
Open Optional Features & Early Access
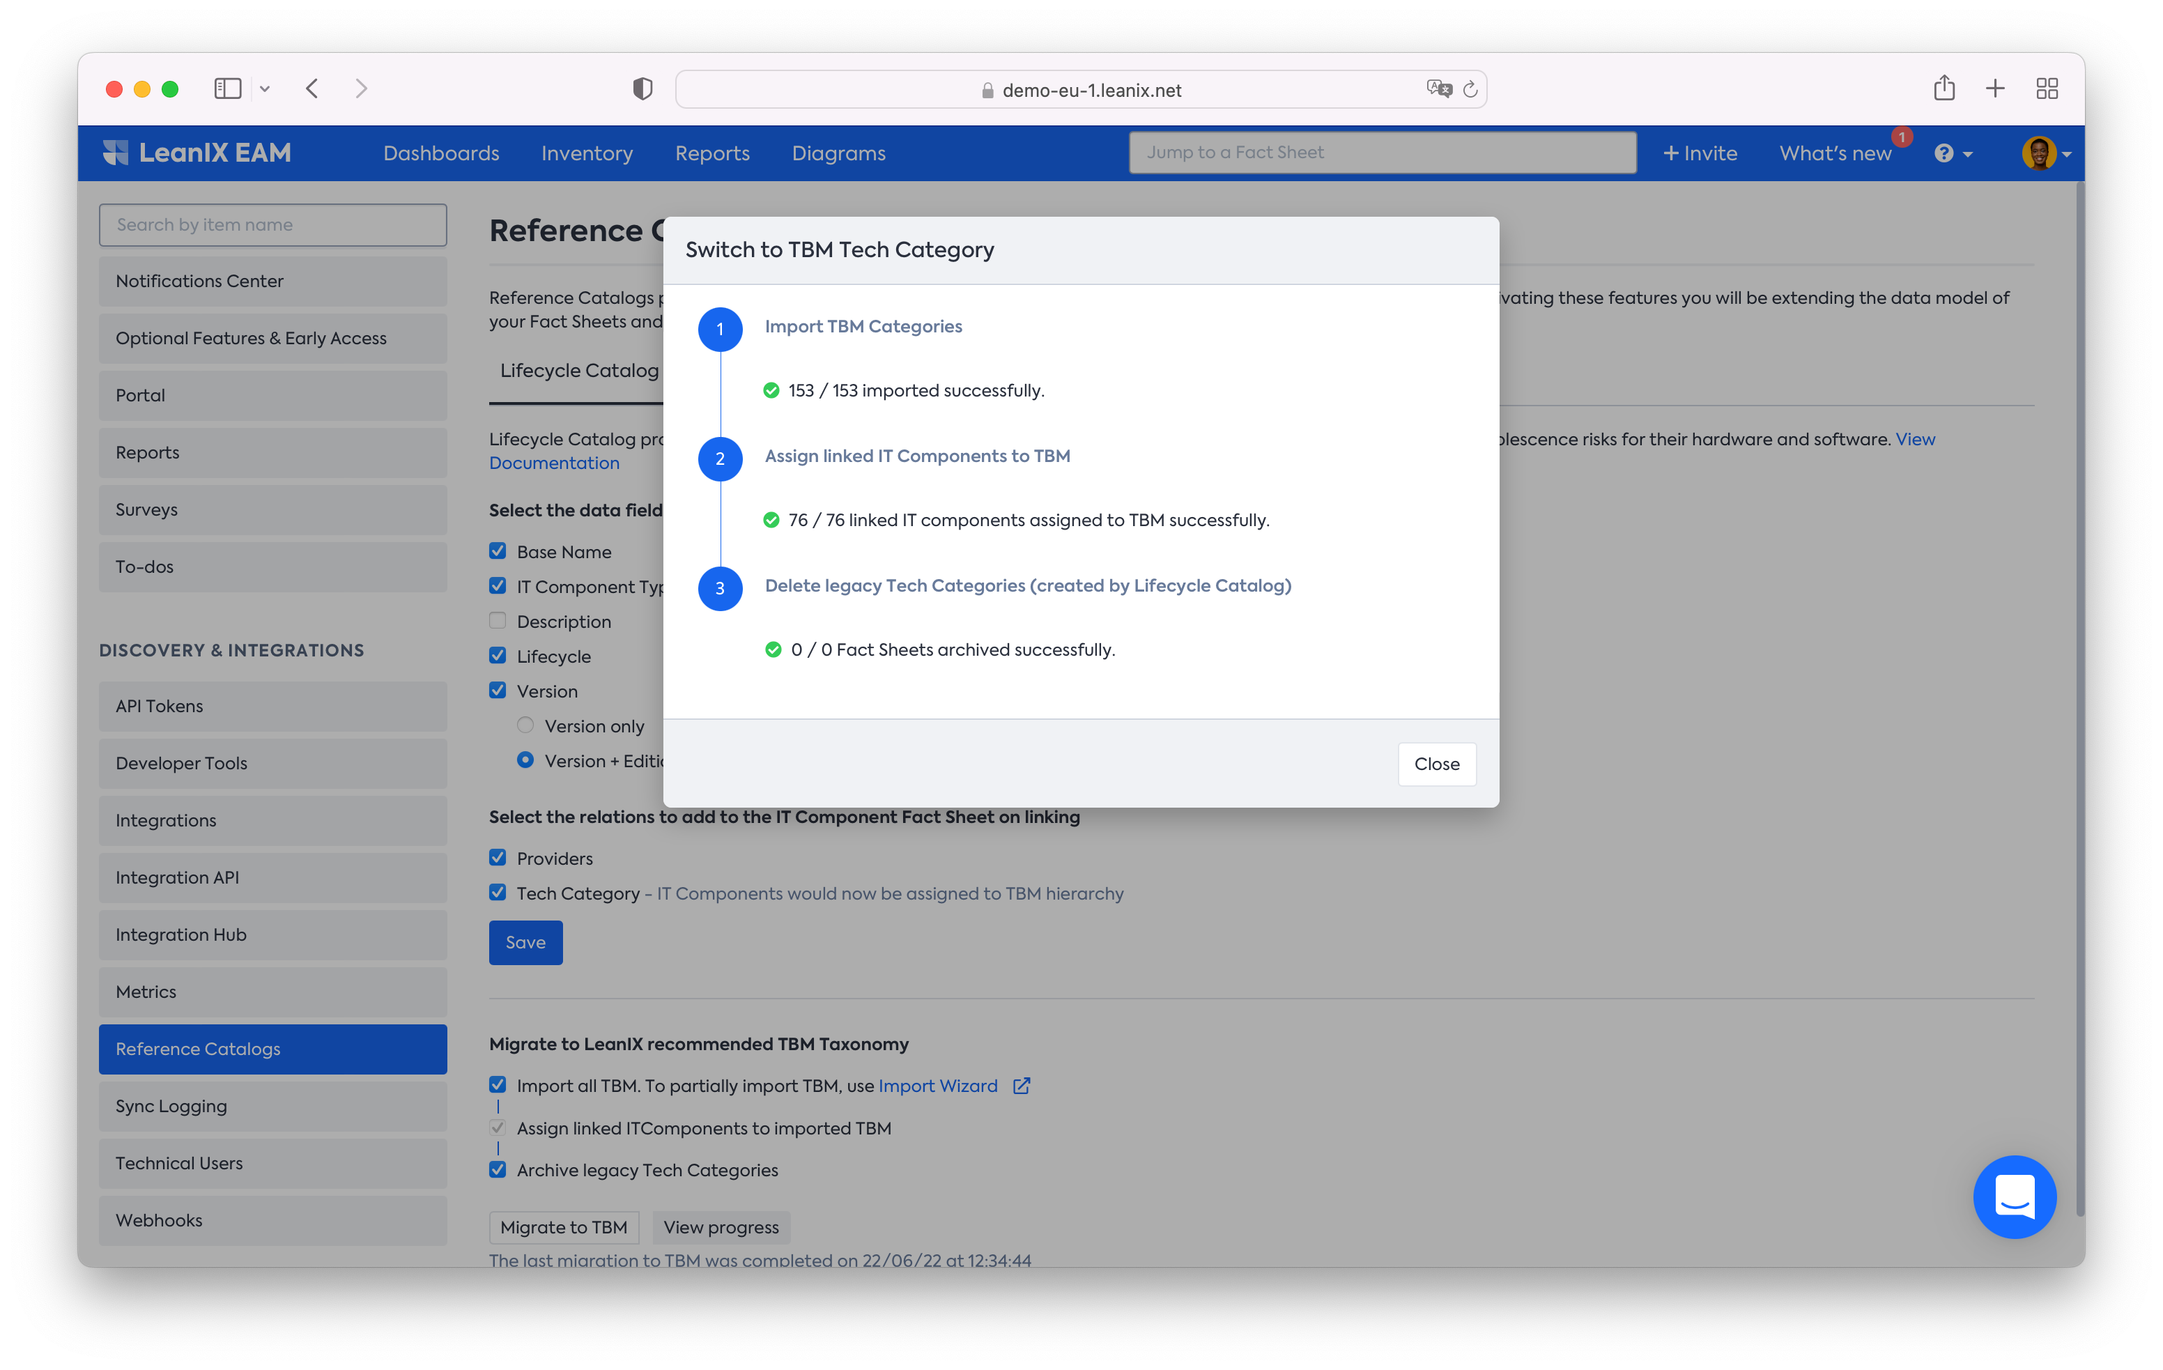[273, 338]
